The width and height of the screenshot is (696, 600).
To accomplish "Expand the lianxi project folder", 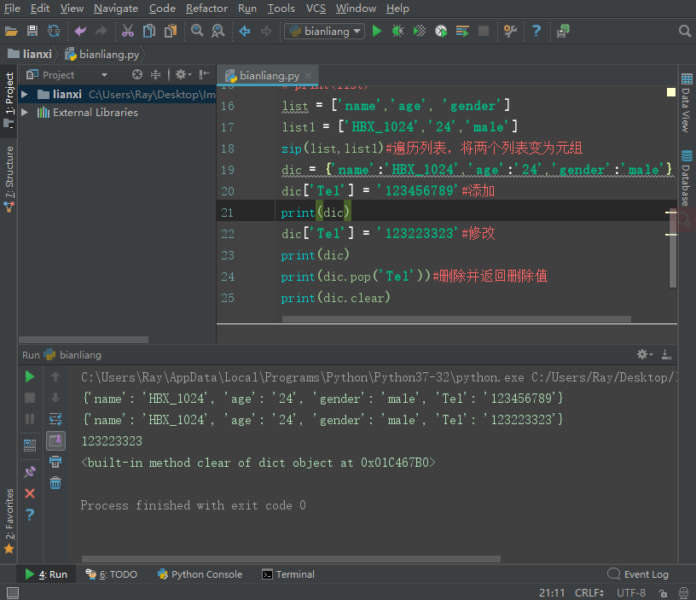I will (25, 94).
